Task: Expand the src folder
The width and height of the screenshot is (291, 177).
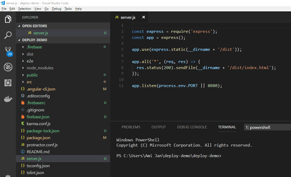Action: pyautogui.click(x=23, y=82)
